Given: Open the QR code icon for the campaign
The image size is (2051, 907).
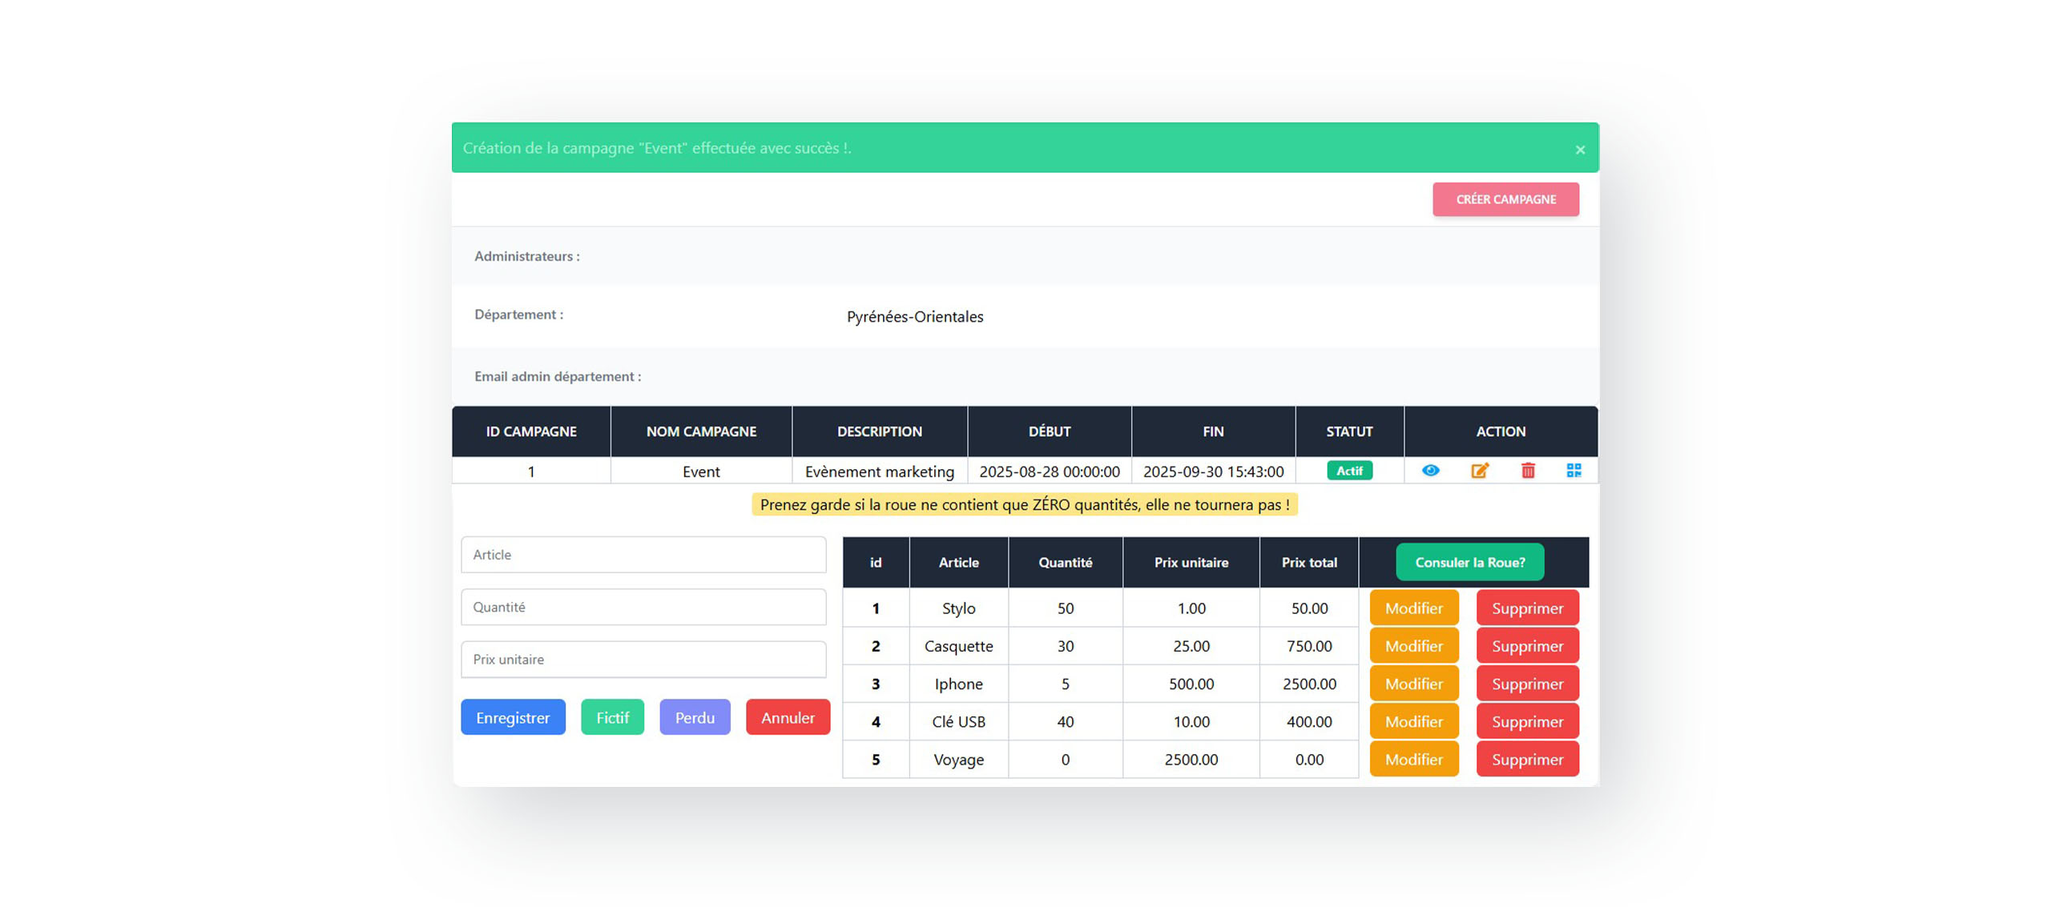Looking at the screenshot, I should pyautogui.click(x=1574, y=471).
